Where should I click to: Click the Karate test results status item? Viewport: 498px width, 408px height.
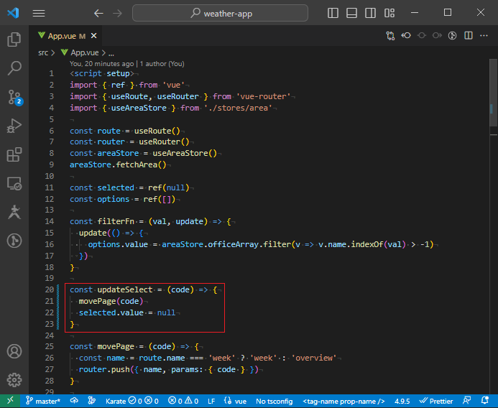click(x=132, y=402)
